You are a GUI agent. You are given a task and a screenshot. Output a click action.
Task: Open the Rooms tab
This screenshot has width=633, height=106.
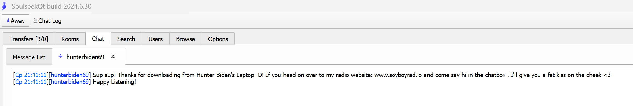click(70, 39)
